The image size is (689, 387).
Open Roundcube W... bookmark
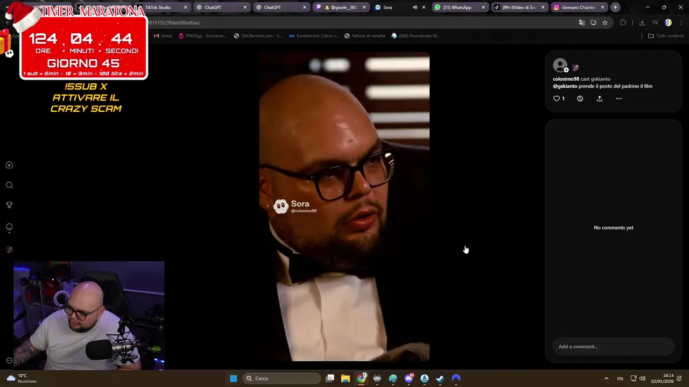point(416,36)
